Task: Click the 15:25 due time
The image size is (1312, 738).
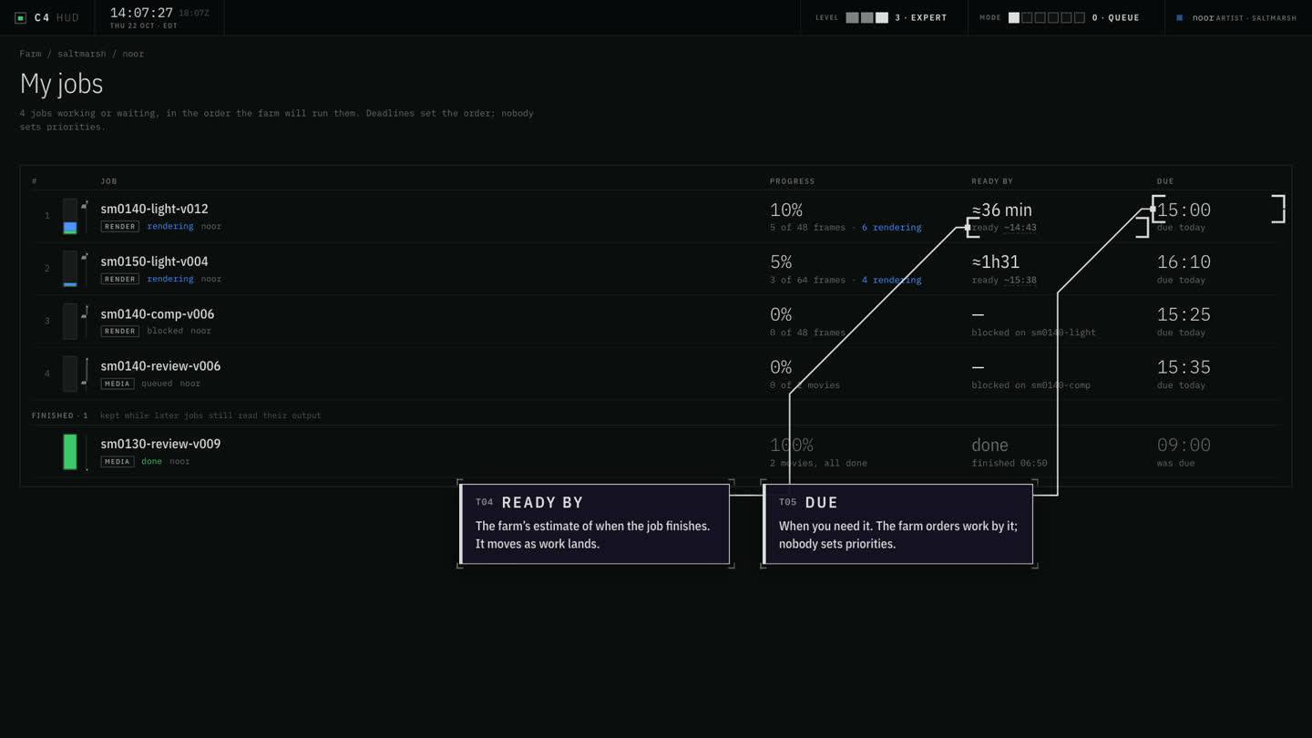Action: (1184, 315)
